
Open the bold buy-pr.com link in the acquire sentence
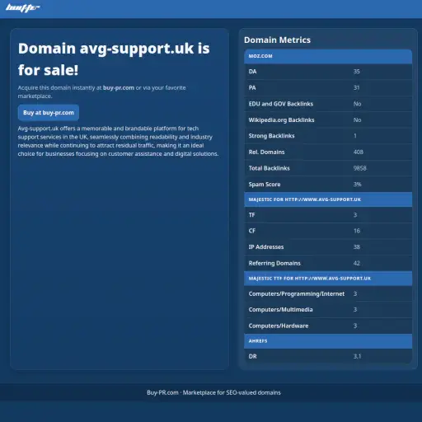119,87
